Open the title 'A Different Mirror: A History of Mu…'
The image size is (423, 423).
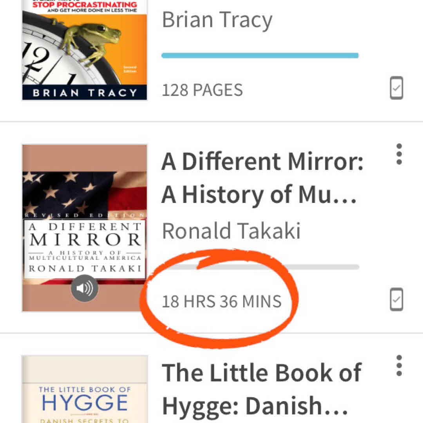(x=262, y=178)
